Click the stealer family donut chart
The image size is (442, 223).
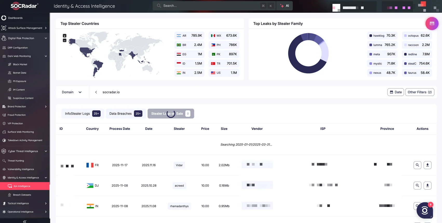tap(308, 53)
